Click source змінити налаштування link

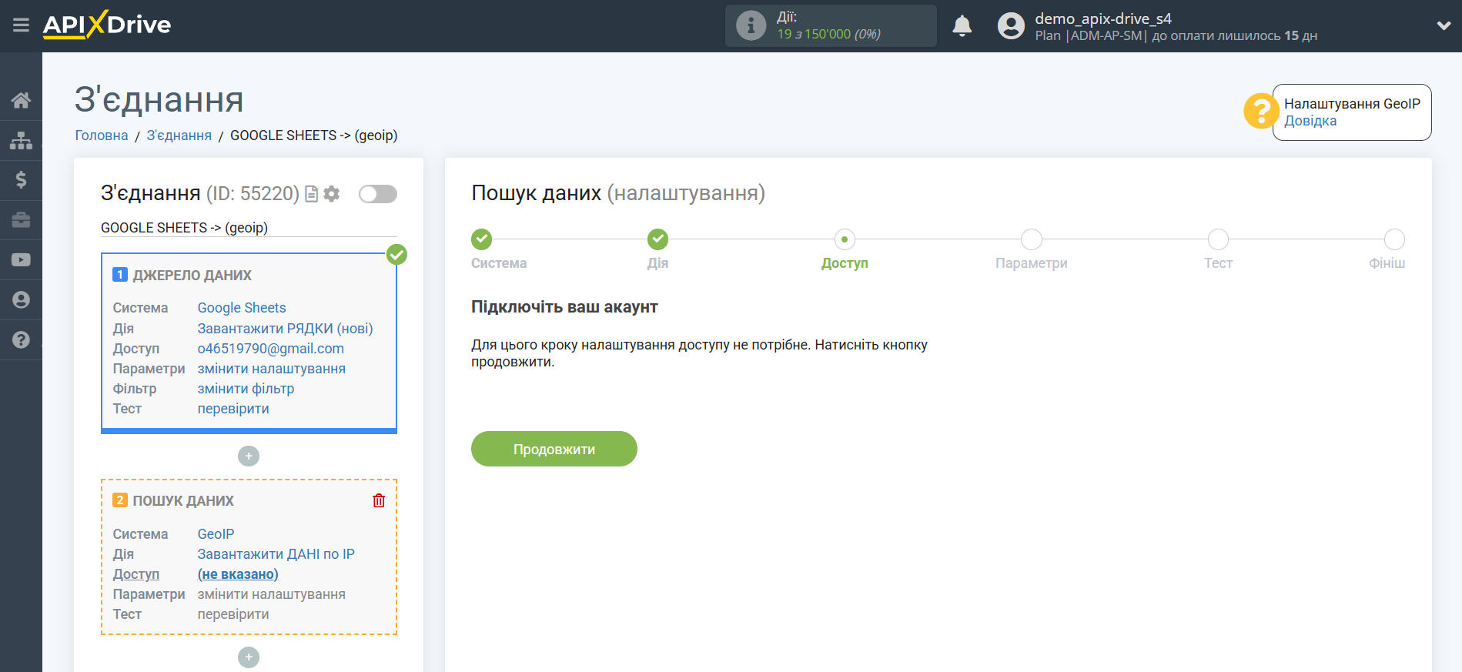click(x=271, y=369)
